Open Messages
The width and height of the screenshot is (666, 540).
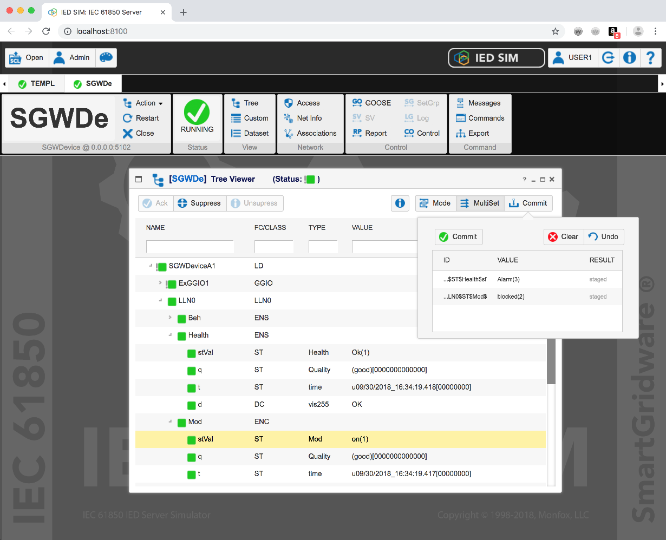[x=478, y=103]
